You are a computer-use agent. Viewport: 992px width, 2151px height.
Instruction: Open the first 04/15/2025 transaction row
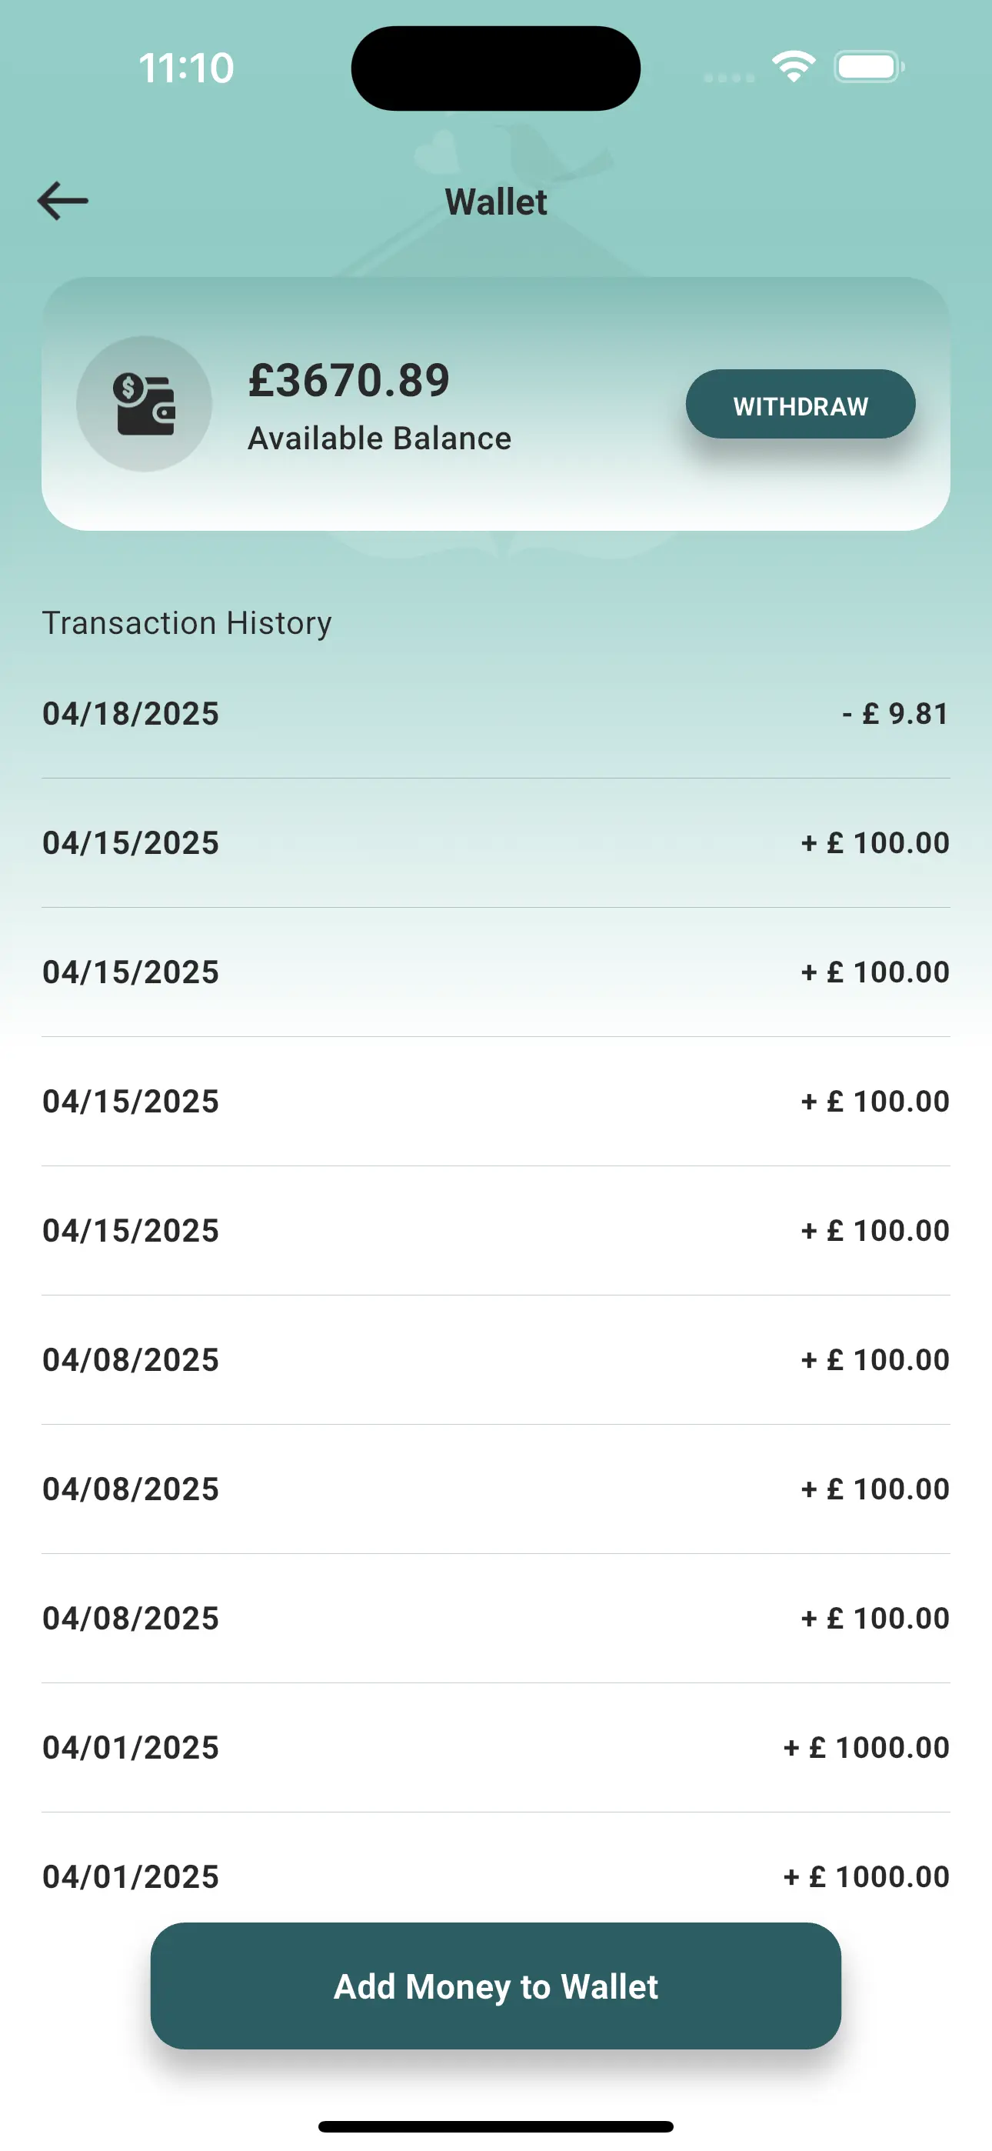click(496, 843)
